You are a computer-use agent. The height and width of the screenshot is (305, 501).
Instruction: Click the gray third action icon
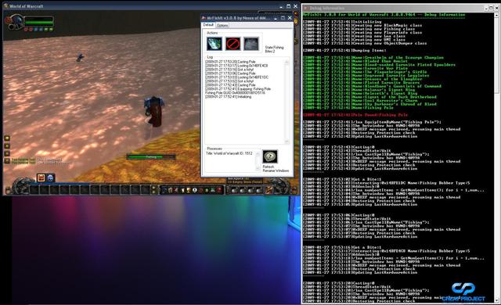(x=251, y=44)
